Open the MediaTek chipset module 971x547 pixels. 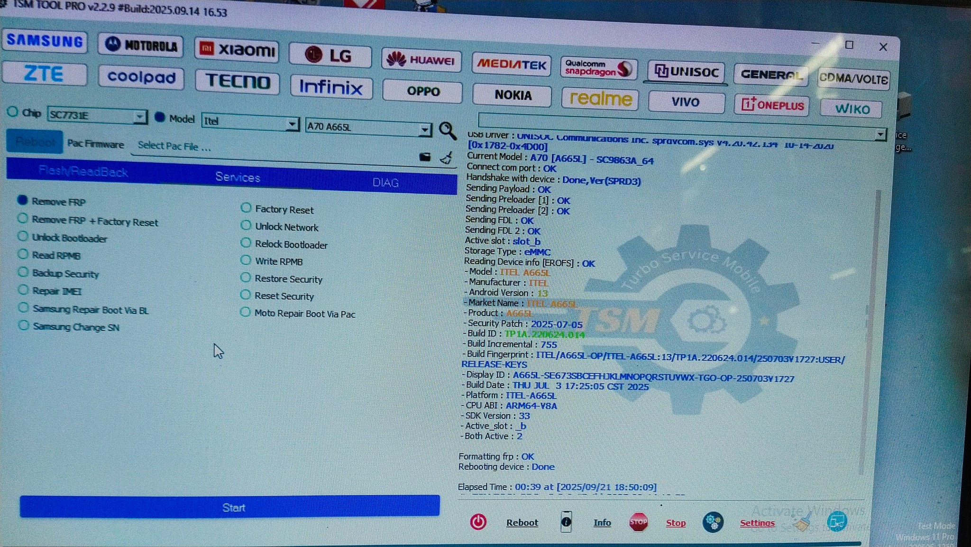click(x=511, y=64)
